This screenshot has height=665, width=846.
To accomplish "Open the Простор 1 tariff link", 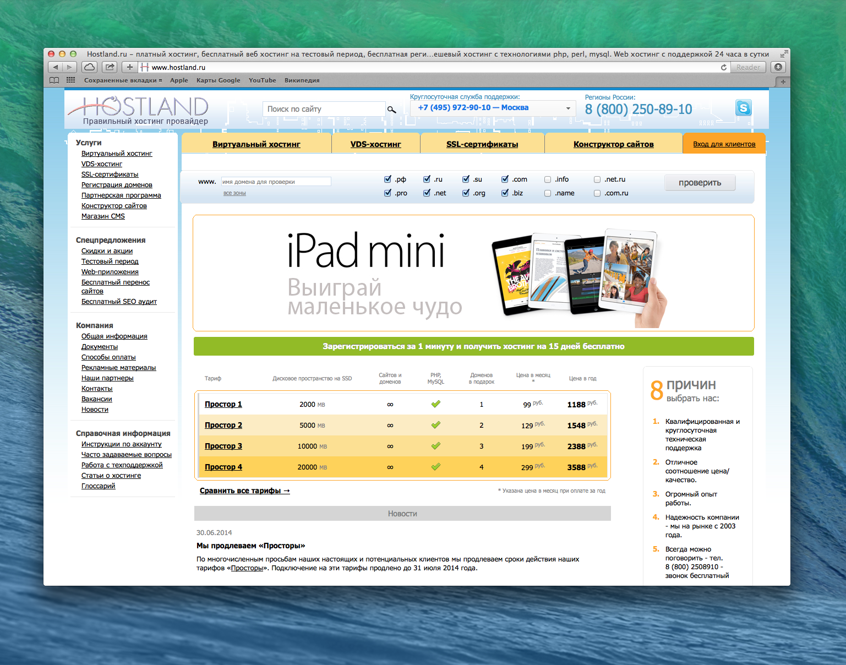I will coord(223,404).
